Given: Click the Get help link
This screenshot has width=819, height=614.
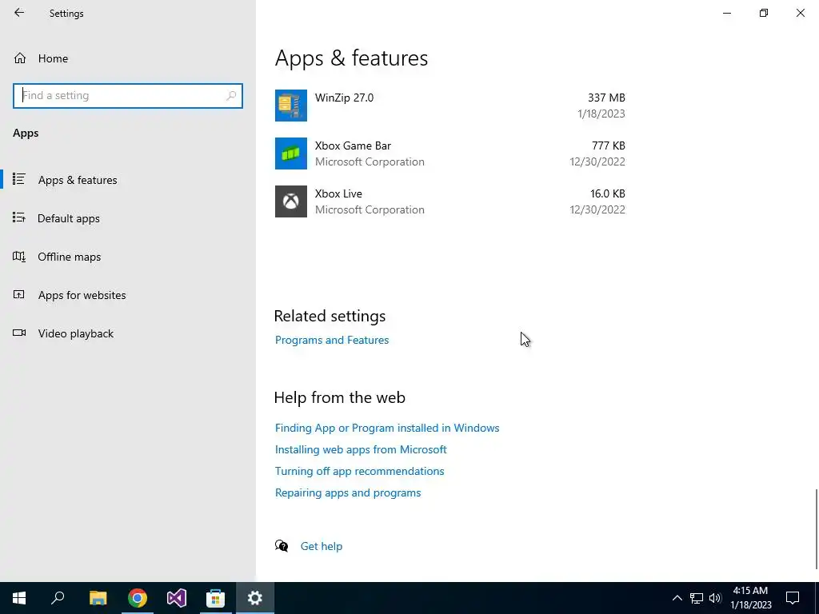Looking at the screenshot, I should [322, 546].
